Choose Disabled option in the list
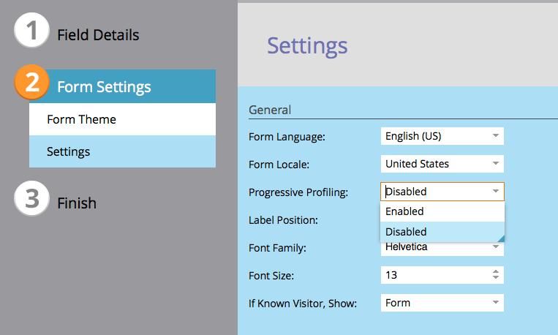This screenshot has width=558, height=335. click(x=406, y=232)
